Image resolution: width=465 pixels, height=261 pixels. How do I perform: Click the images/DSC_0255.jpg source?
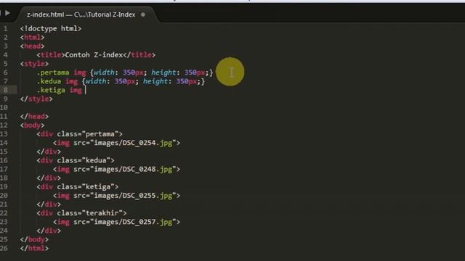coord(133,196)
